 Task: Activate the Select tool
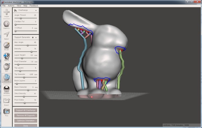click(6, 34)
